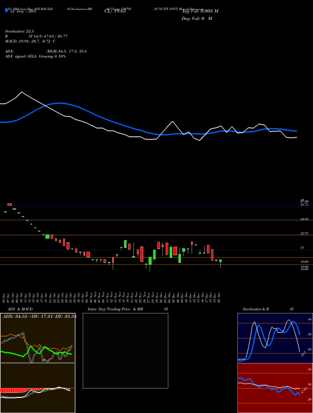Open the blue-background Stochastics chart panel
313x413 pixels.
coord(275,338)
